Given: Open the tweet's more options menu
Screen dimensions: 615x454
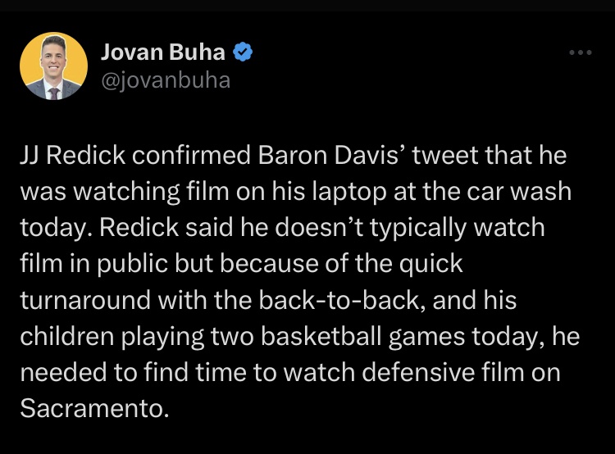Looking at the screenshot, I should (x=580, y=53).
